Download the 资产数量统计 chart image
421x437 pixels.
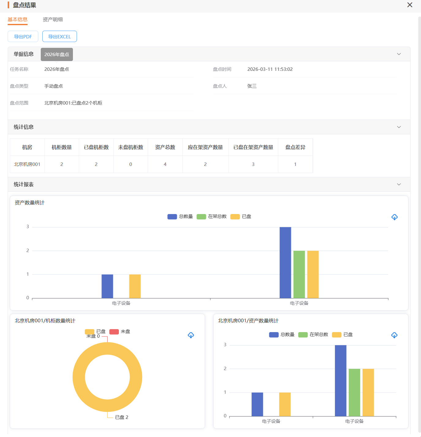(394, 217)
